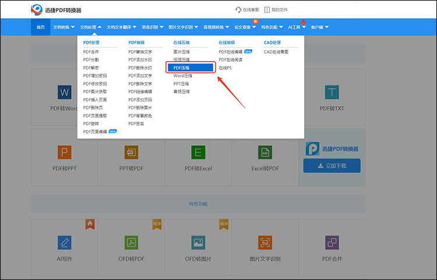Select PDF压缩 in 在线压缩 column

coord(191,68)
